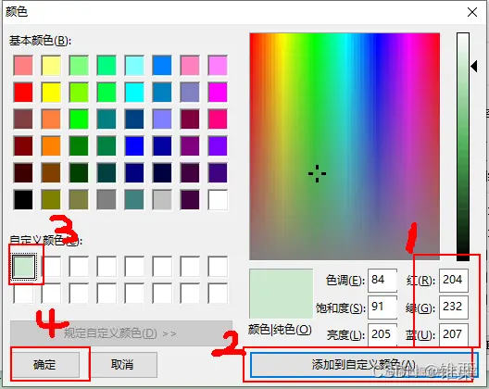Click the 亮度(L) field showing 205

point(382,334)
